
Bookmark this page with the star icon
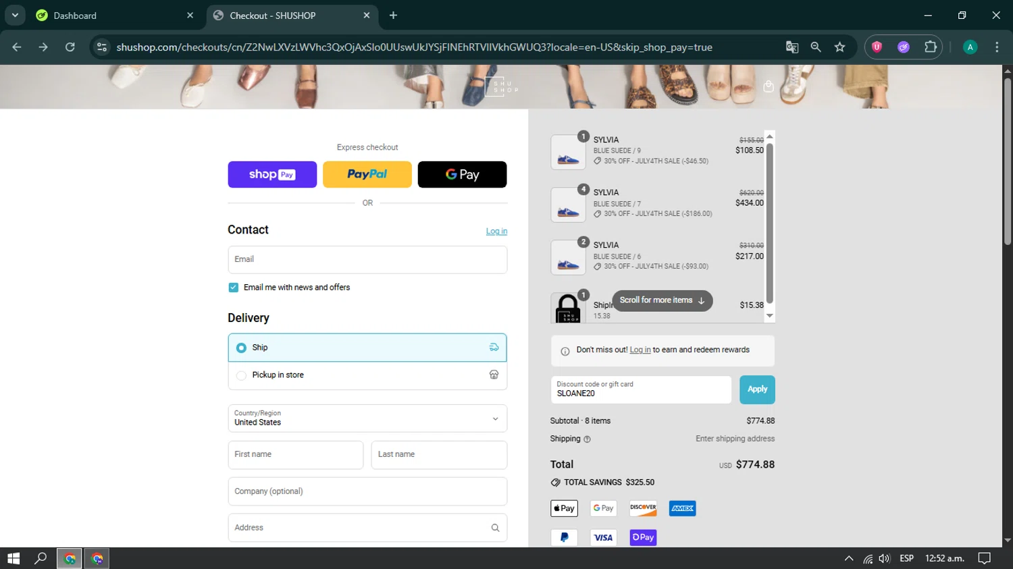pyautogui.click(x=839, y=47)
